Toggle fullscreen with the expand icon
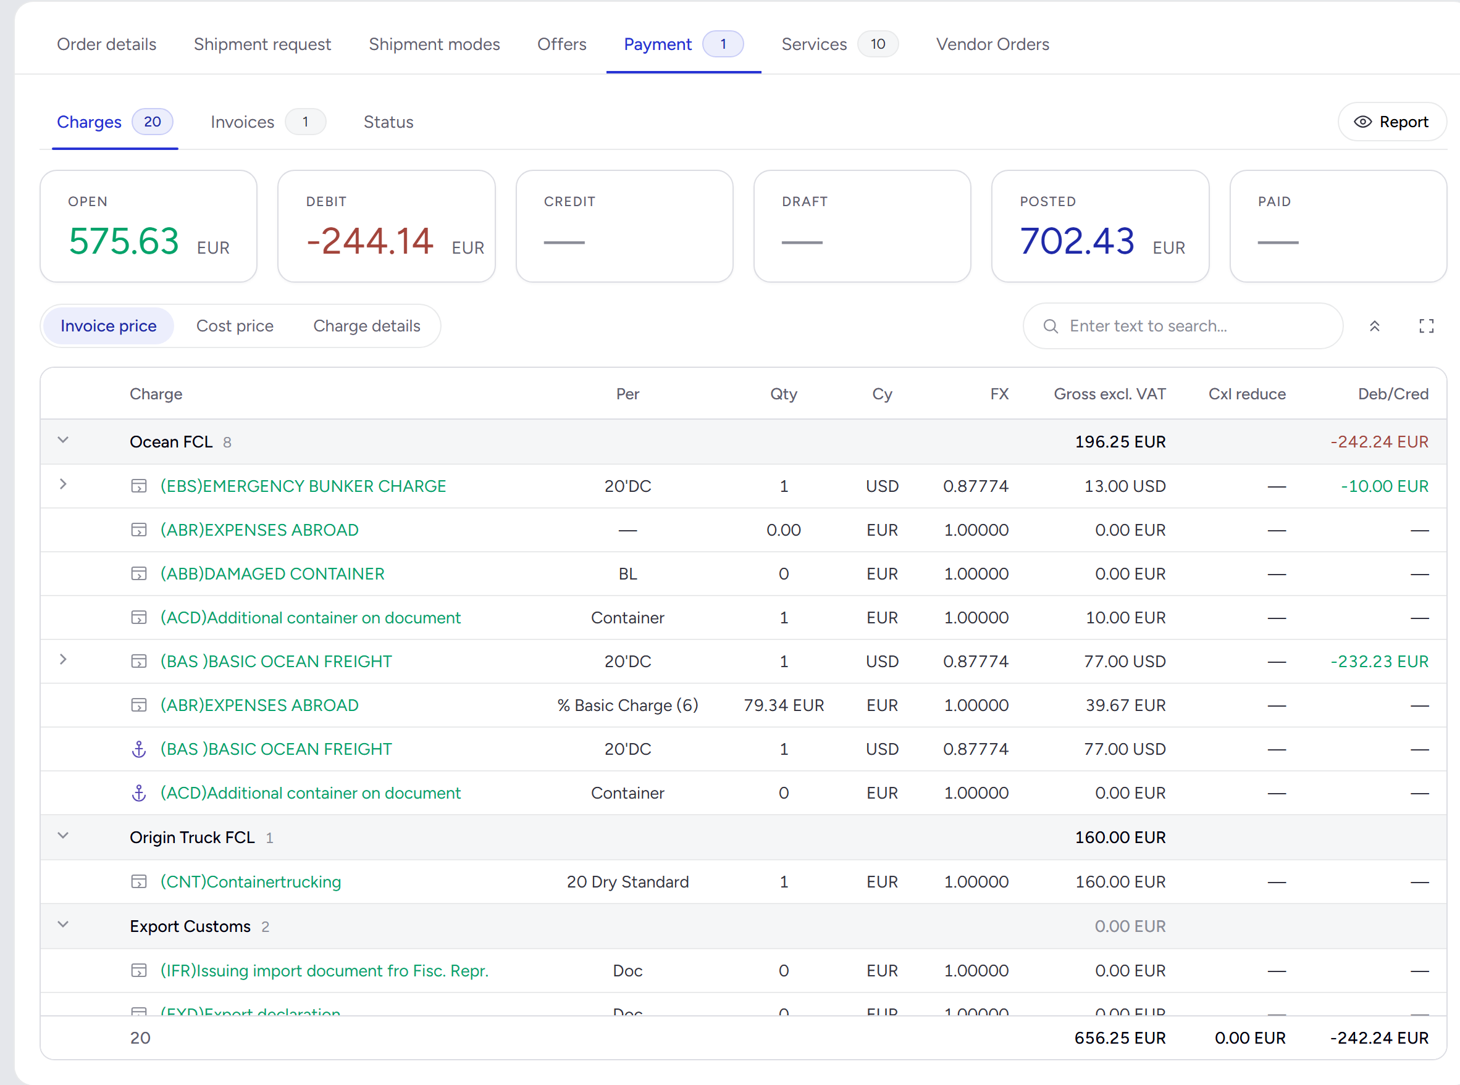Viewport: 1460px width, 1085px height. click(x=1426, y=326)
